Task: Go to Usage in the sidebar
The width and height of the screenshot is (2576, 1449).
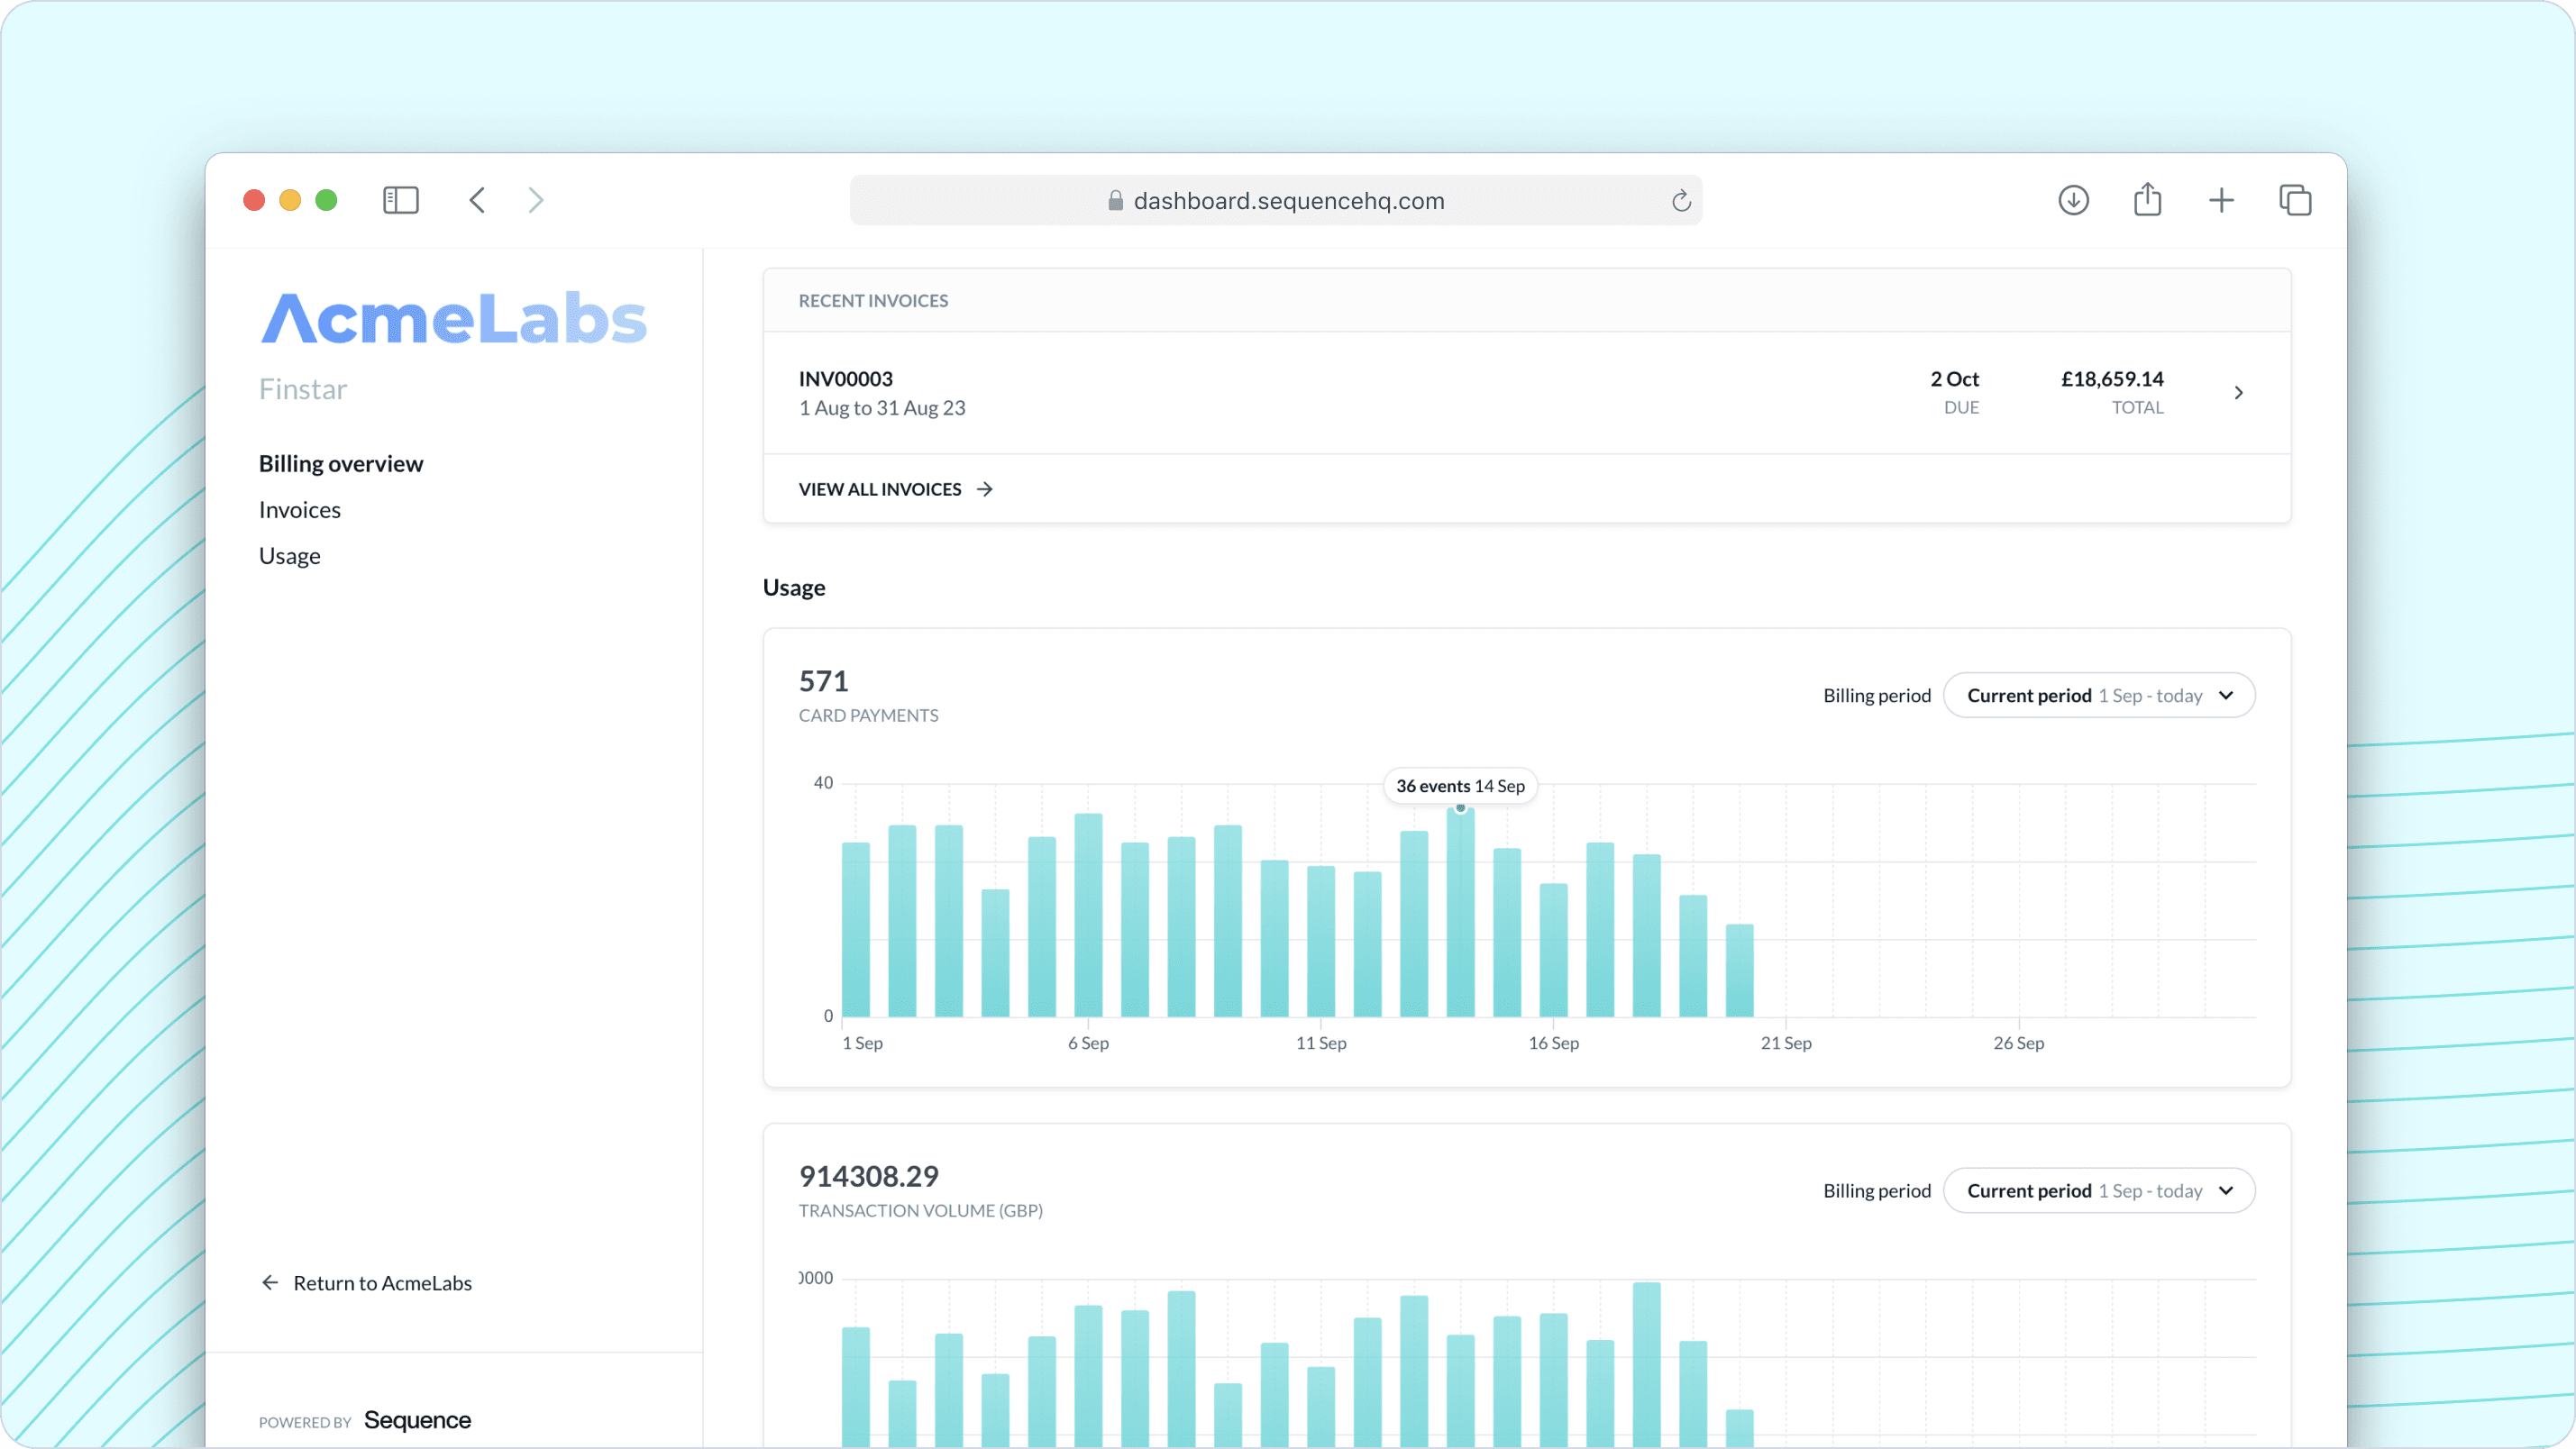Action: click(x=290, y=555)
